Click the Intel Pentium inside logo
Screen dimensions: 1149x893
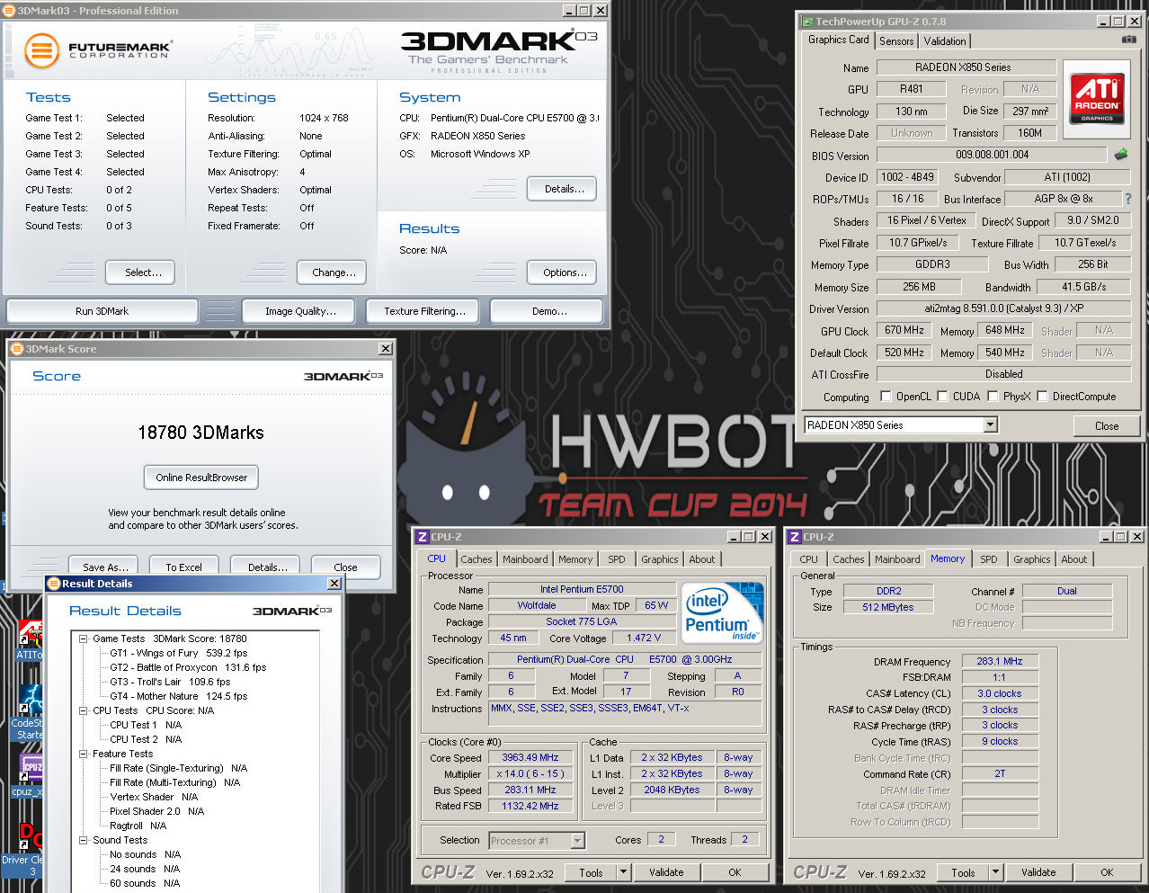coord(723,613)
